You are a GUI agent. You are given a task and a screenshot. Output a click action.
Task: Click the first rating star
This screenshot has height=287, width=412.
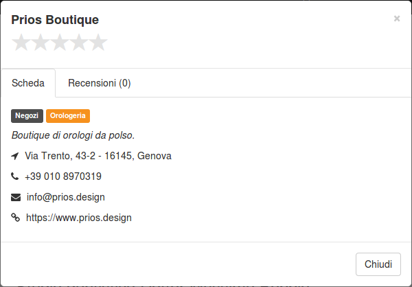pyautogui.click(x=21, y=42)
